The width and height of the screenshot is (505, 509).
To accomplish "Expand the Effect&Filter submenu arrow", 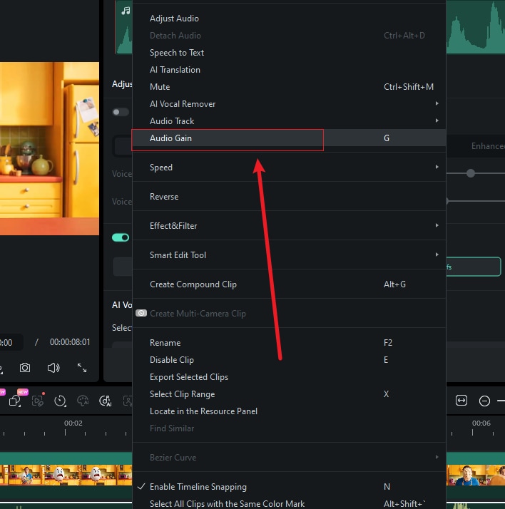I will (x=437, y=225).
